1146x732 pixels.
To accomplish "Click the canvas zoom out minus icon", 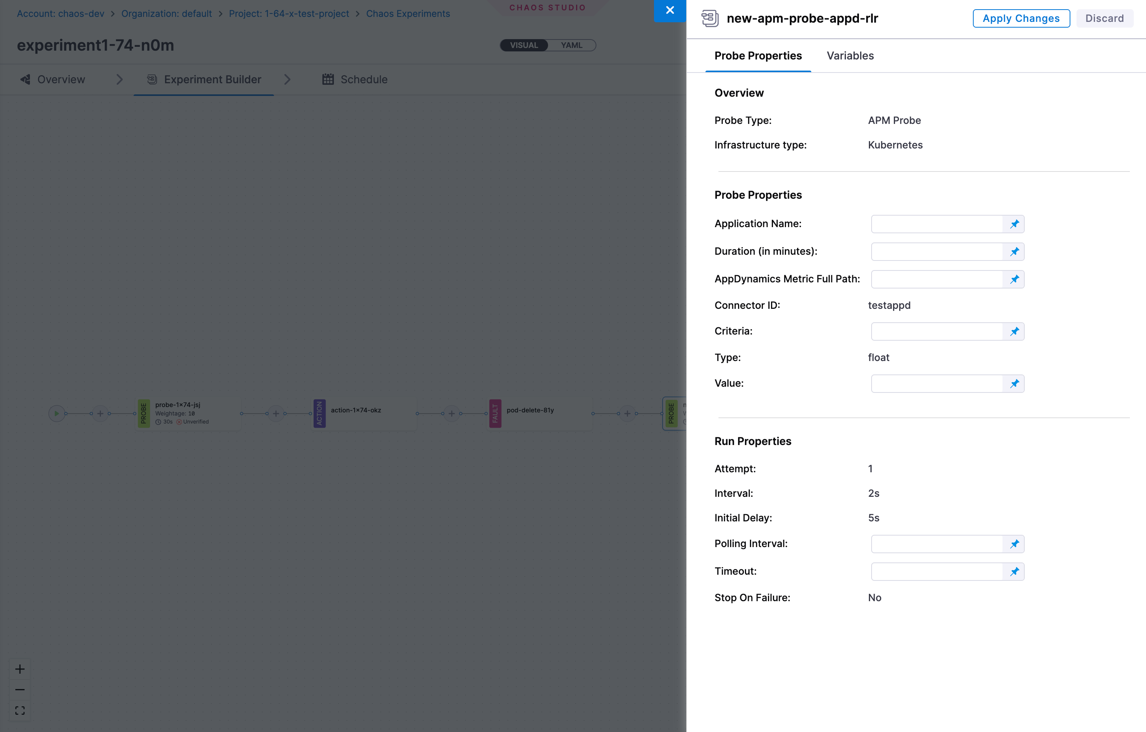I will pos(20,690).
